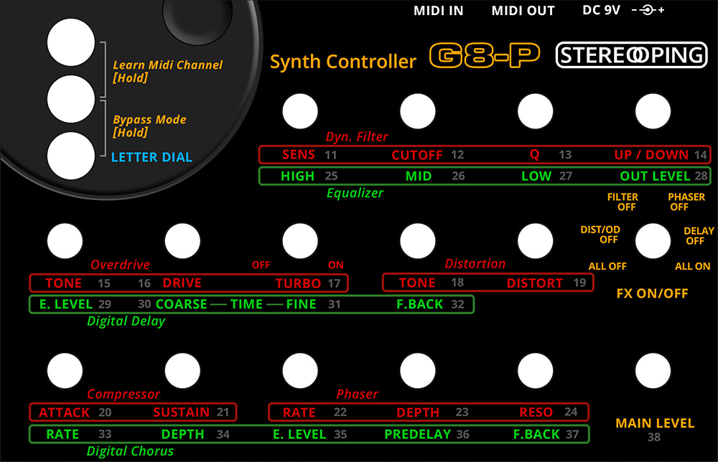Click the Overdrive TONE / E. LEVEL knob
The width and height of the screenshot is (718, 462).
pyautogui.click(x=65, y=241)
